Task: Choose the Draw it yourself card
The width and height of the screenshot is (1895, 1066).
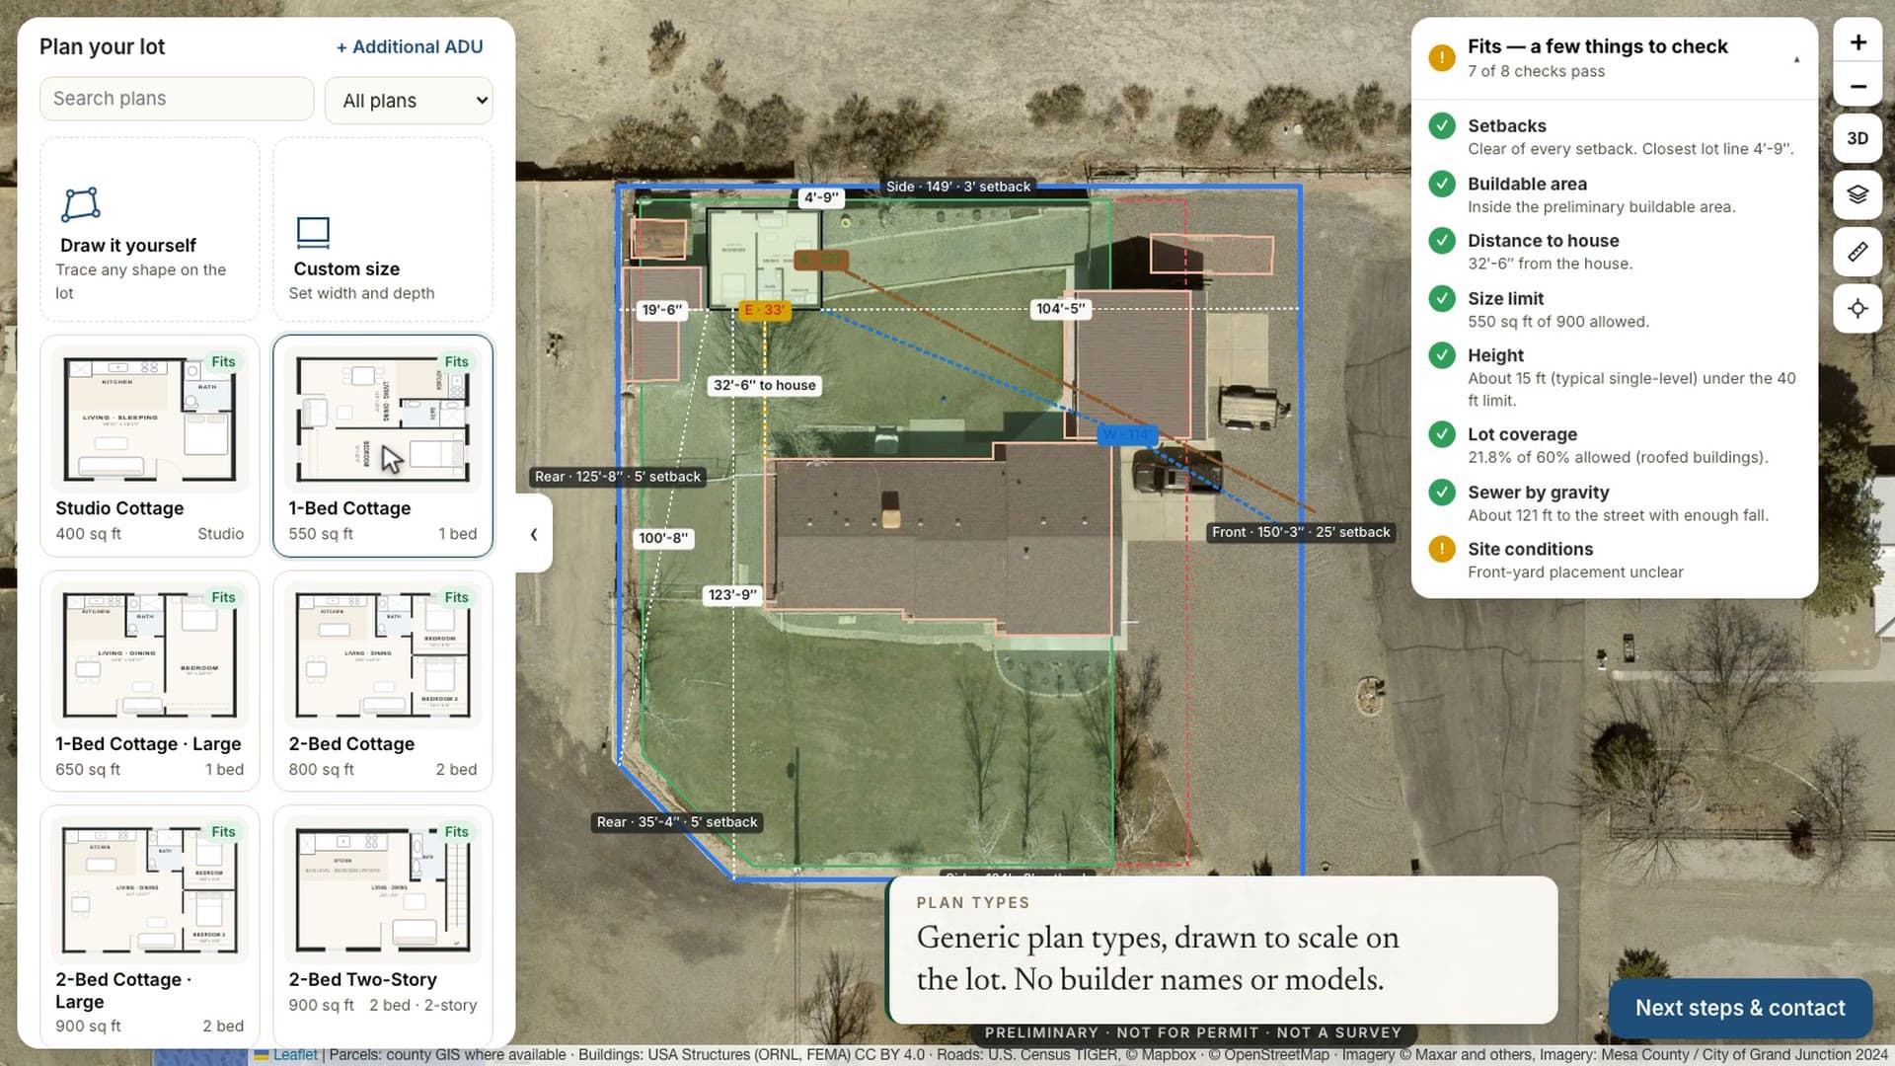Action: (149, 229)
